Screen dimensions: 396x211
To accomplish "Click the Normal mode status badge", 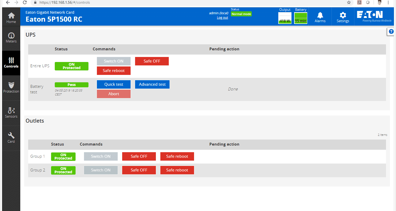I will [241, 14].
